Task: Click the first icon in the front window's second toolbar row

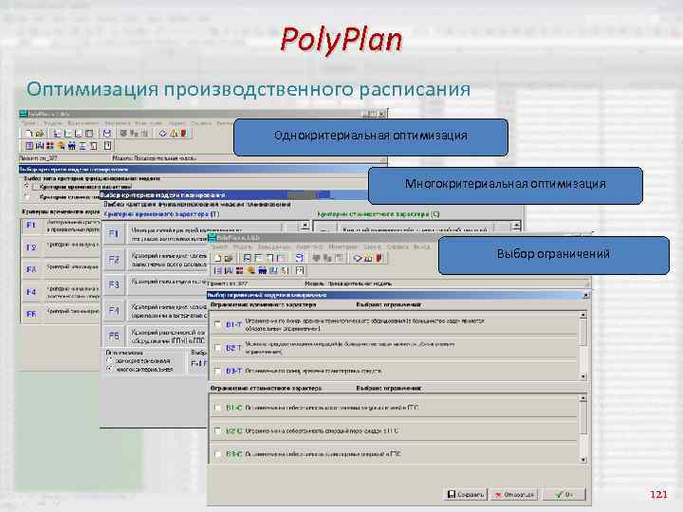Action: pos(217,270)
